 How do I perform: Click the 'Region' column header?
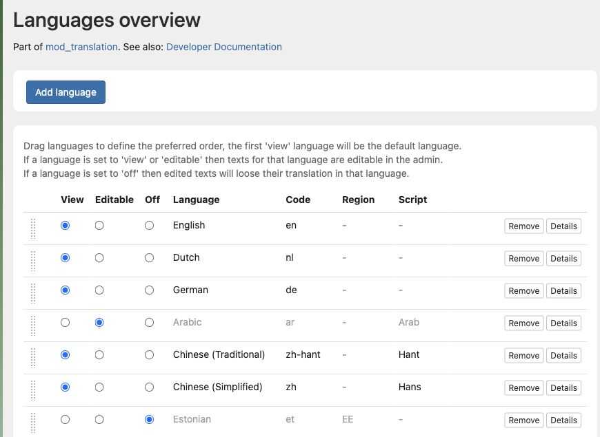click(358, 200)
